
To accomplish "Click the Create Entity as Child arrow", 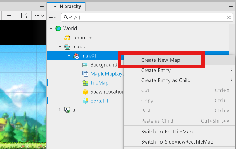I will 231,80.
